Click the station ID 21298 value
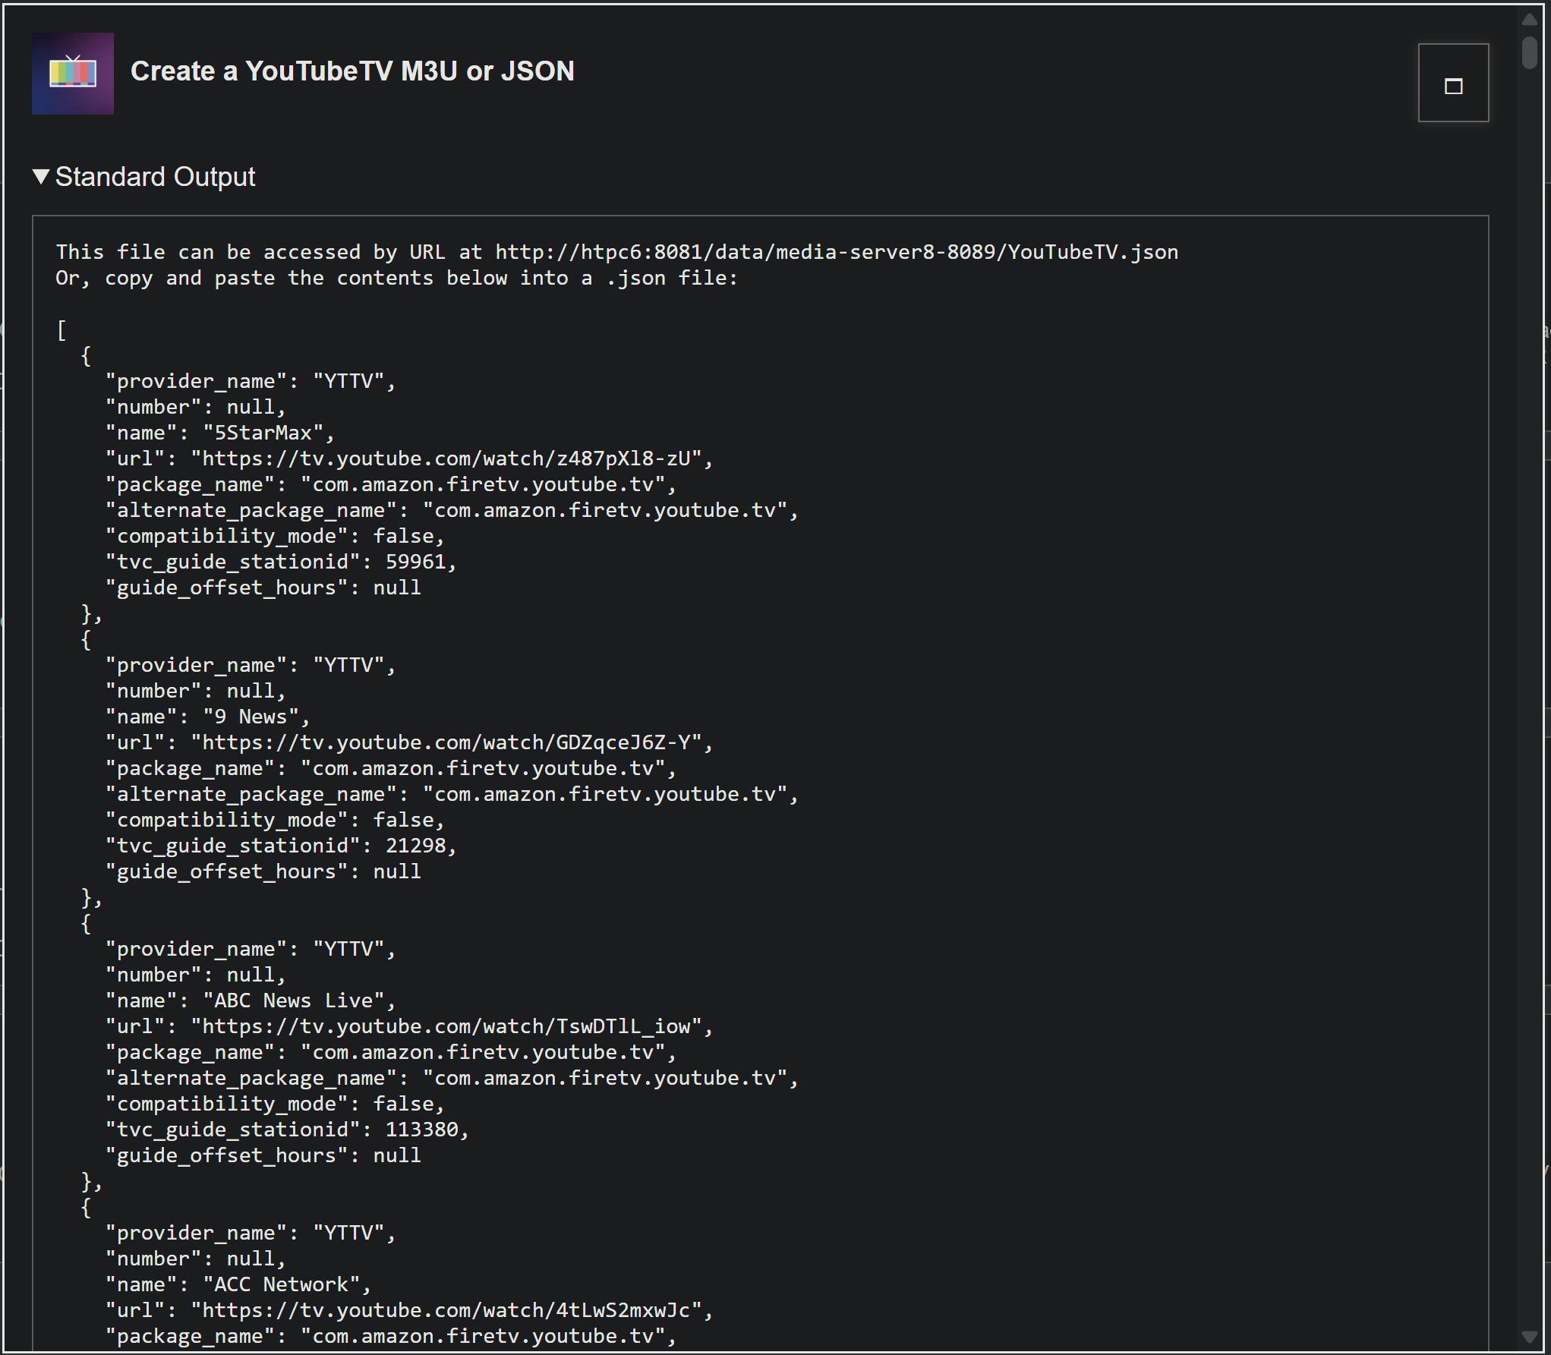Viewport: 1551px width, 1355px height. [x=415, y=846]
